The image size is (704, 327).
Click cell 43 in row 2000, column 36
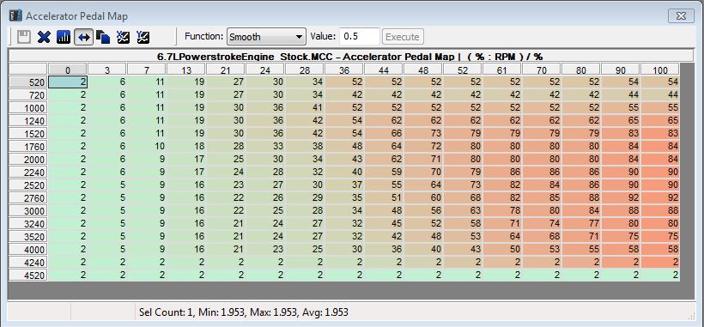(x=344, y=160)
